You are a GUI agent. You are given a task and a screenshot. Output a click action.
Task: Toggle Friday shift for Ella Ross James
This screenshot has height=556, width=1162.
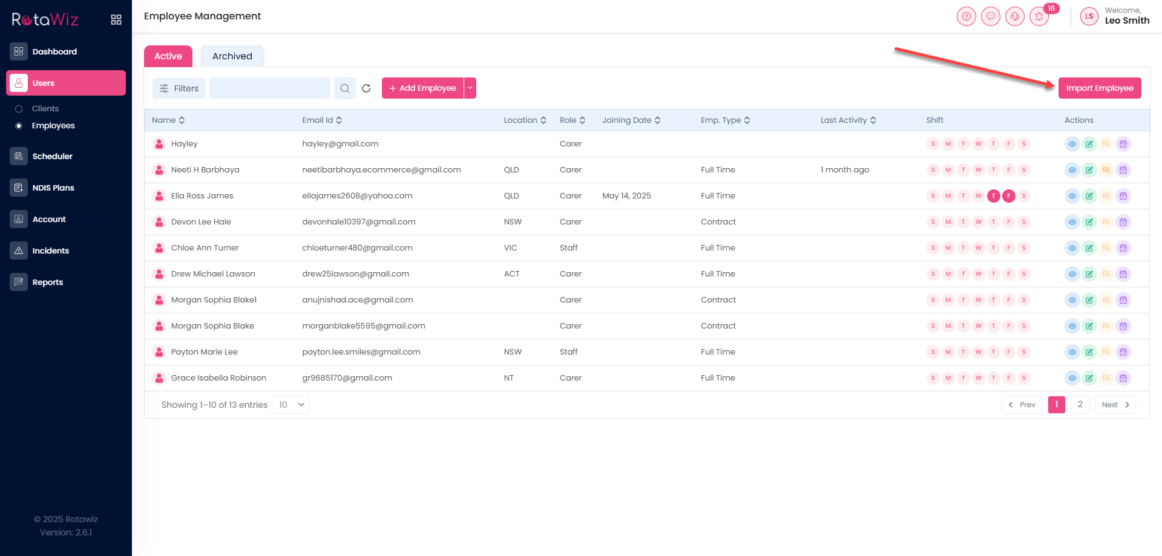(1009, 196)
